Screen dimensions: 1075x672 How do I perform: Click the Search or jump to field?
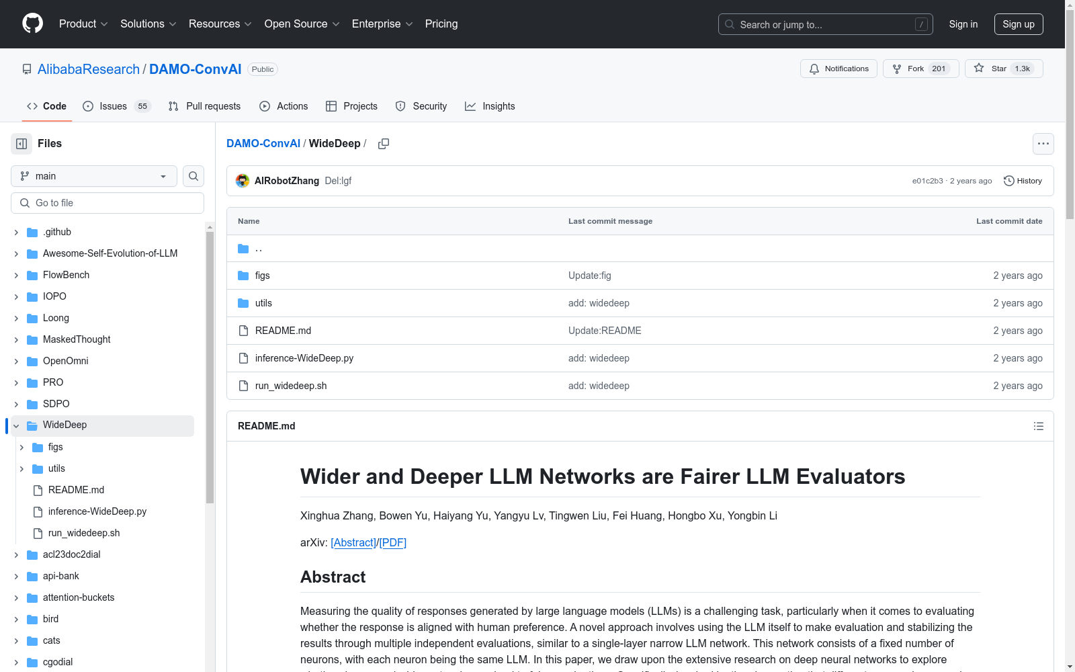(826, 24)
